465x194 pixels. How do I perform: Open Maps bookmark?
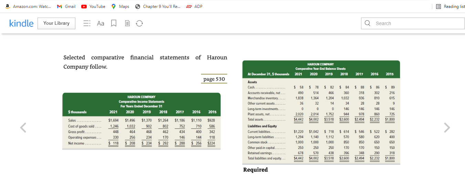click(x=120, y=7)
